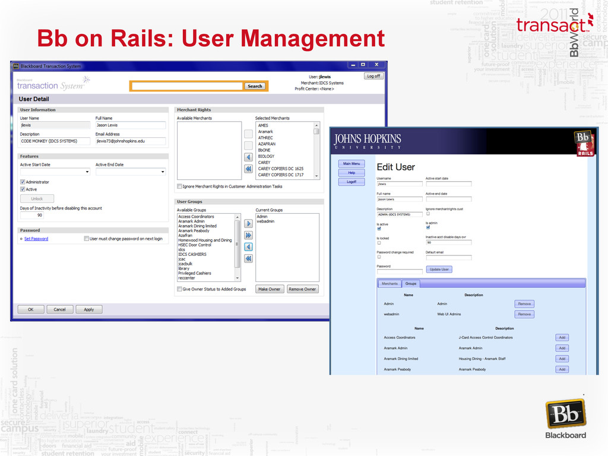Toggle the Is active checkbox in Edit User

[379, 229]
